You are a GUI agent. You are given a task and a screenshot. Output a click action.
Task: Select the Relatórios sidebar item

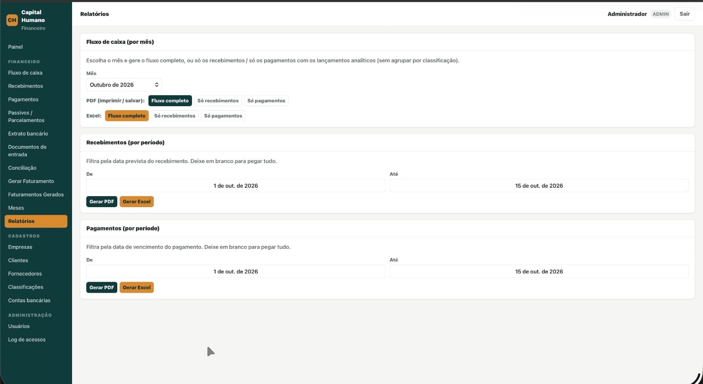(36, 221)
